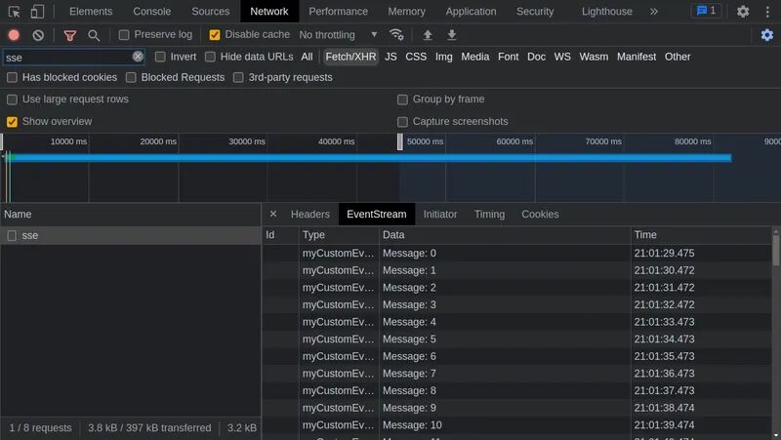Stop recording the network log
Screen dimensions: 781x440
point(14,35)
